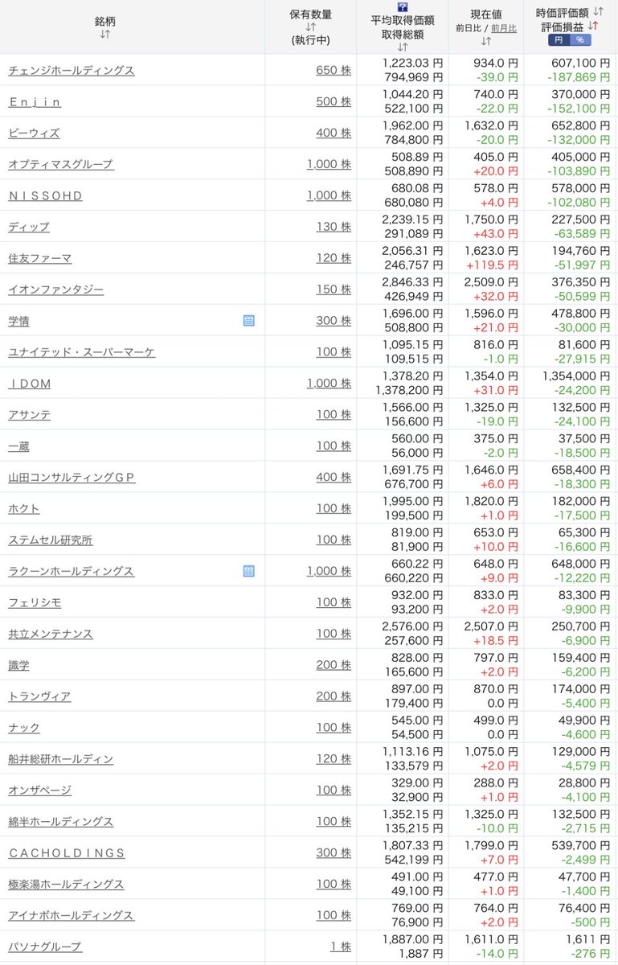Sort by 取得総額 arrow icon

[403, 47]
